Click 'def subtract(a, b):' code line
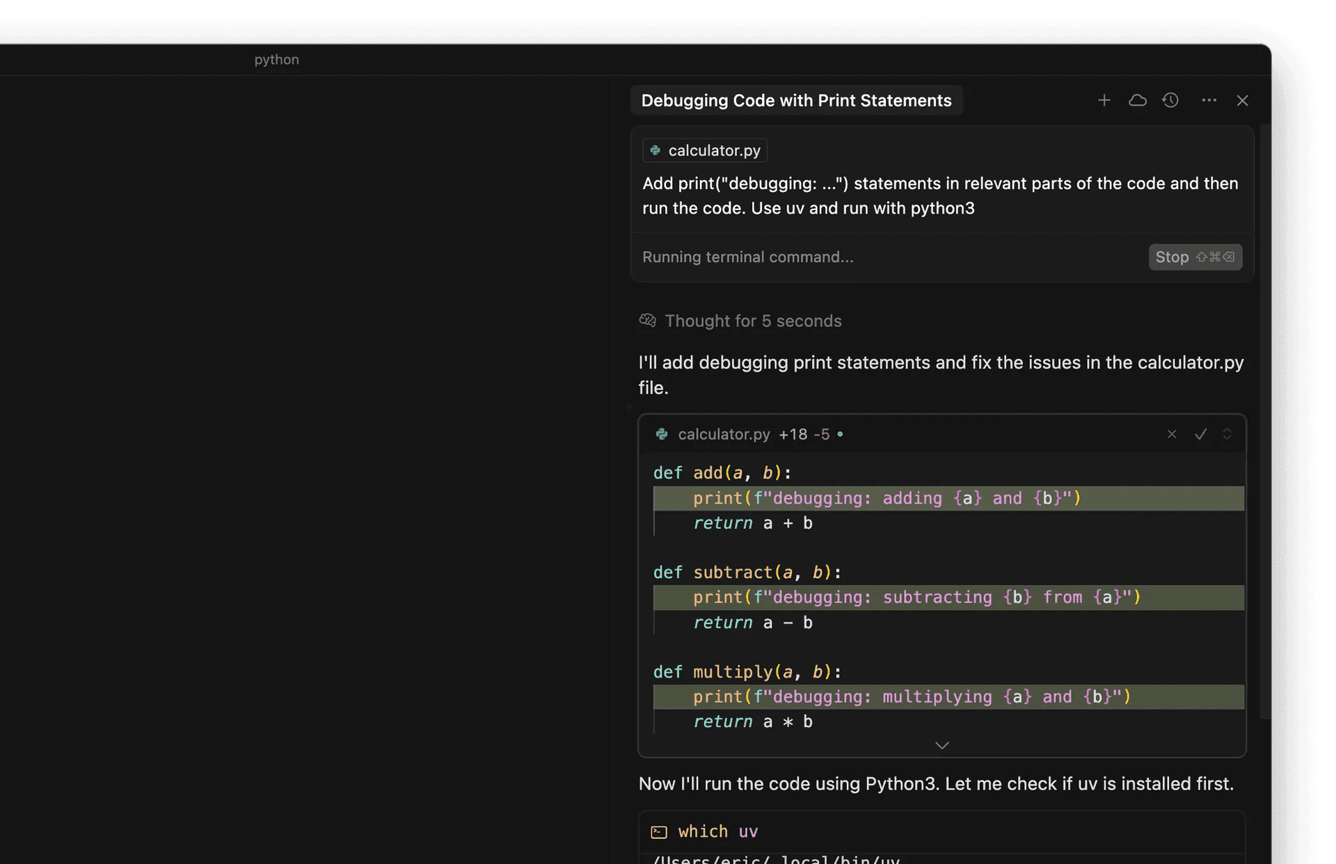1336x864 pixels. [x=747, y=573]
